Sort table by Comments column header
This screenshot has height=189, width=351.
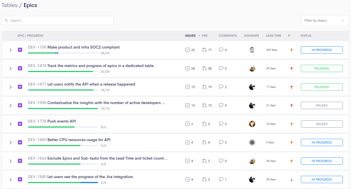tap(228, 36)
